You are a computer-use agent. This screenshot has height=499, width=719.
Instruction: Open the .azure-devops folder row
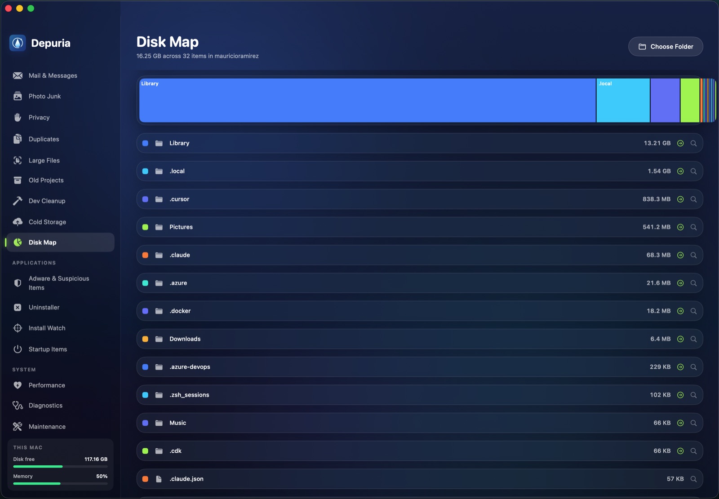(x=419, y=367)
